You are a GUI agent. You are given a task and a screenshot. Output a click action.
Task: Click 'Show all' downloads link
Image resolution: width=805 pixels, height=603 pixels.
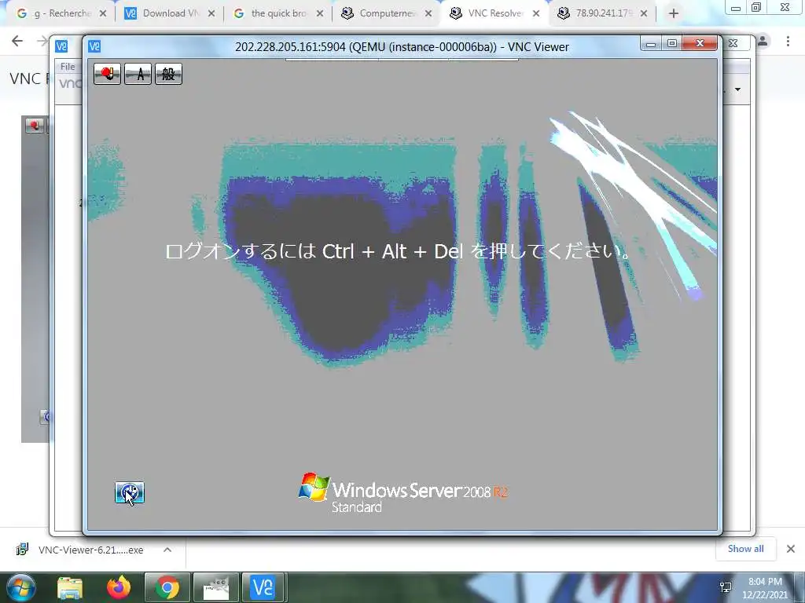[745, 549]
